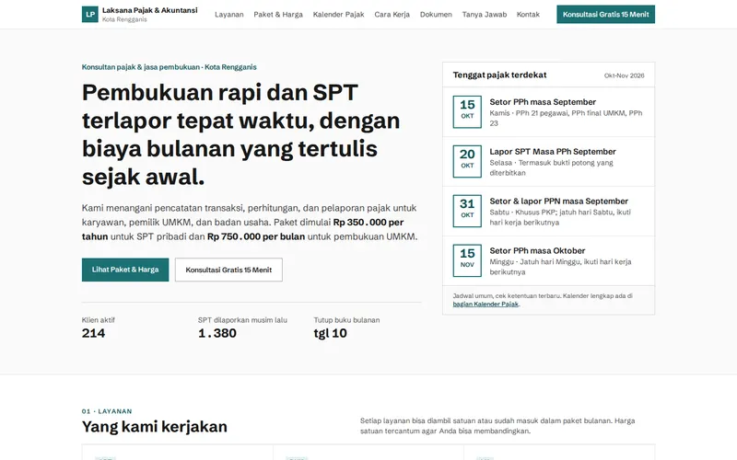
Task: Click the 15 NOV date badge
Action: pyautogui.click(x=467, y=260)
